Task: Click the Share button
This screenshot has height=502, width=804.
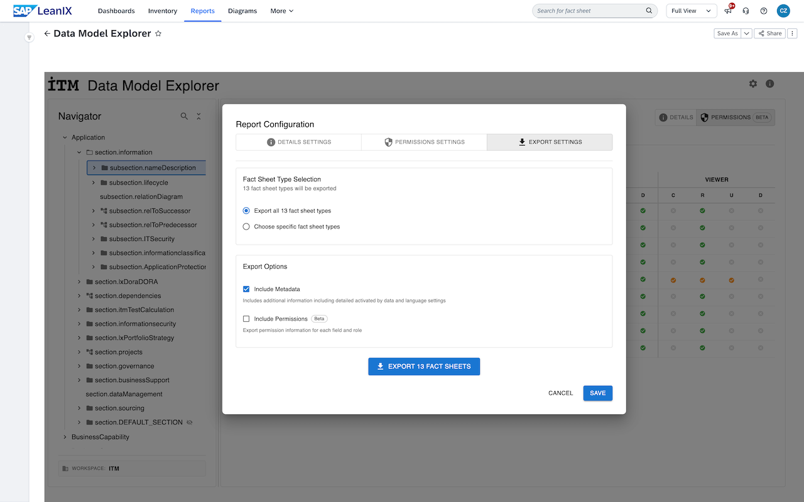Action: click(770, 33)
